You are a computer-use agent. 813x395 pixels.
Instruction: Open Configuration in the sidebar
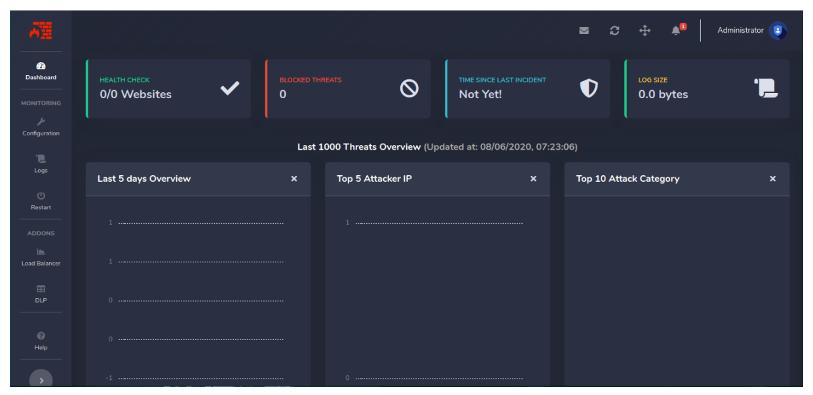point(41,127)
